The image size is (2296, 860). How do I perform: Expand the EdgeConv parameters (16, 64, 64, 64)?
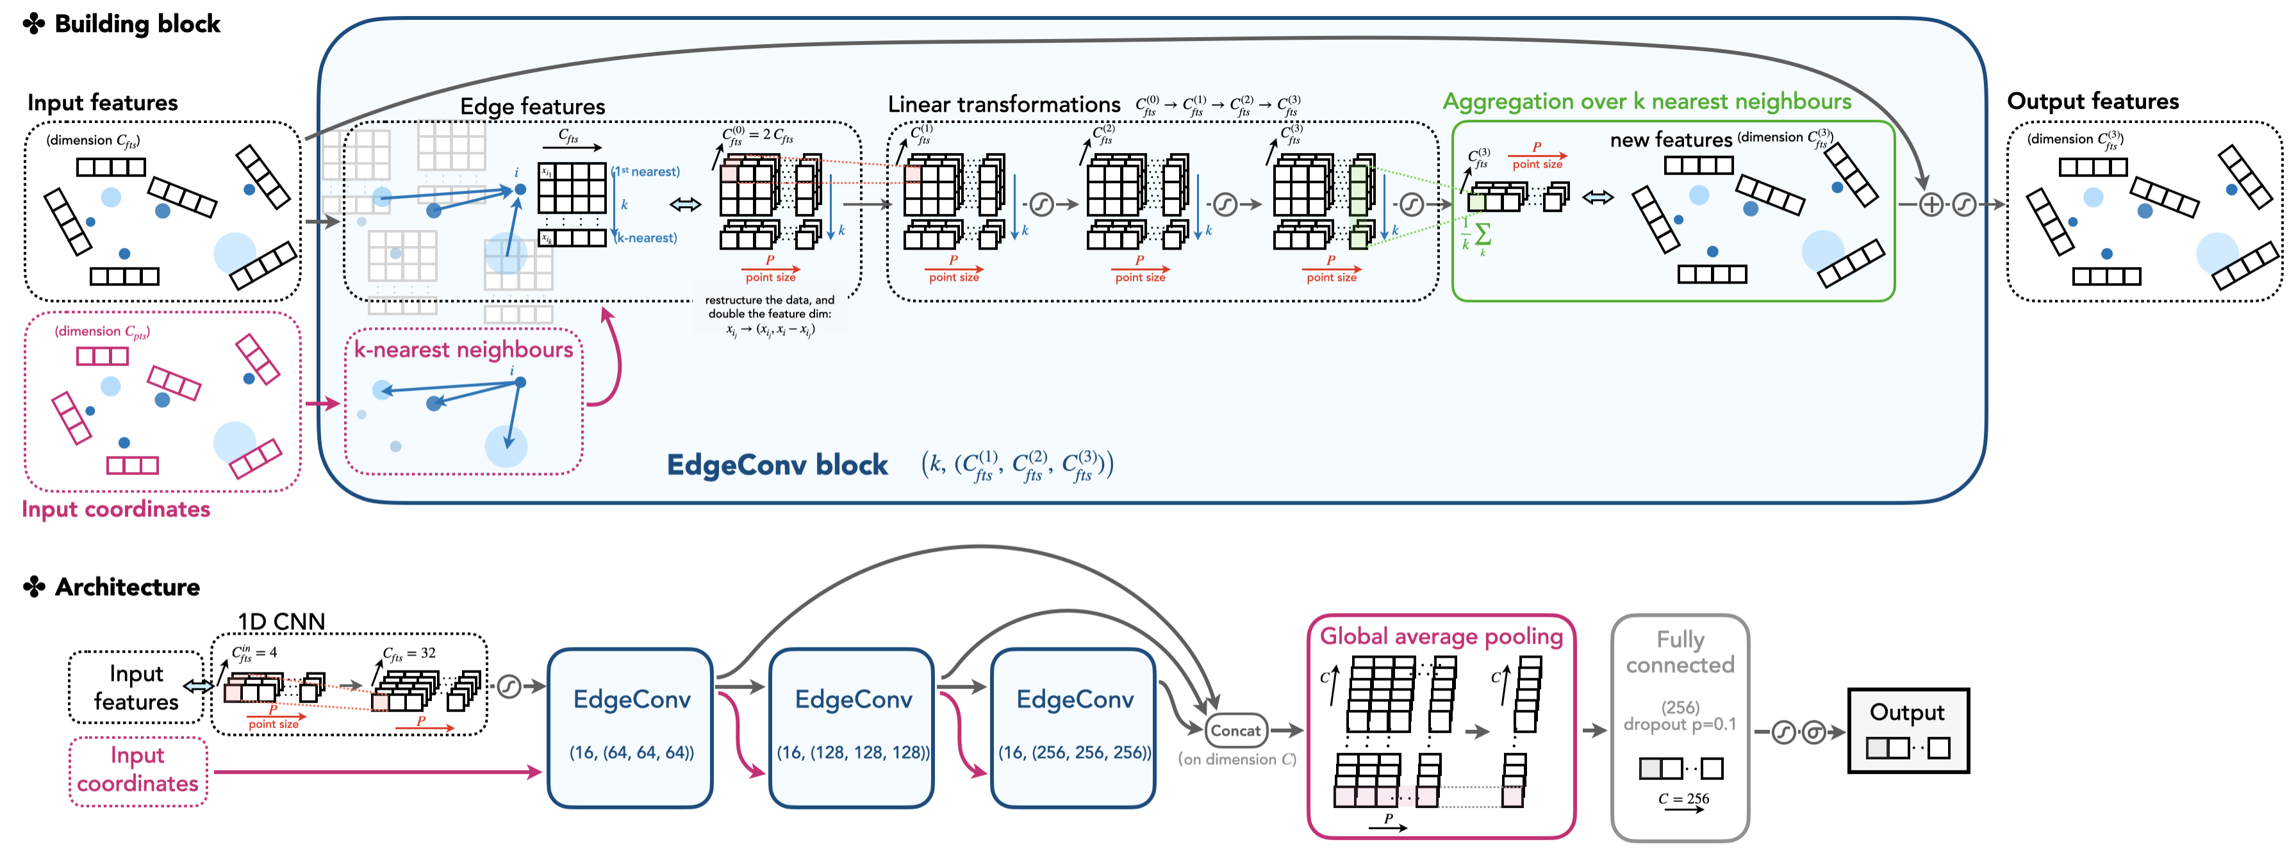point(631,746)
